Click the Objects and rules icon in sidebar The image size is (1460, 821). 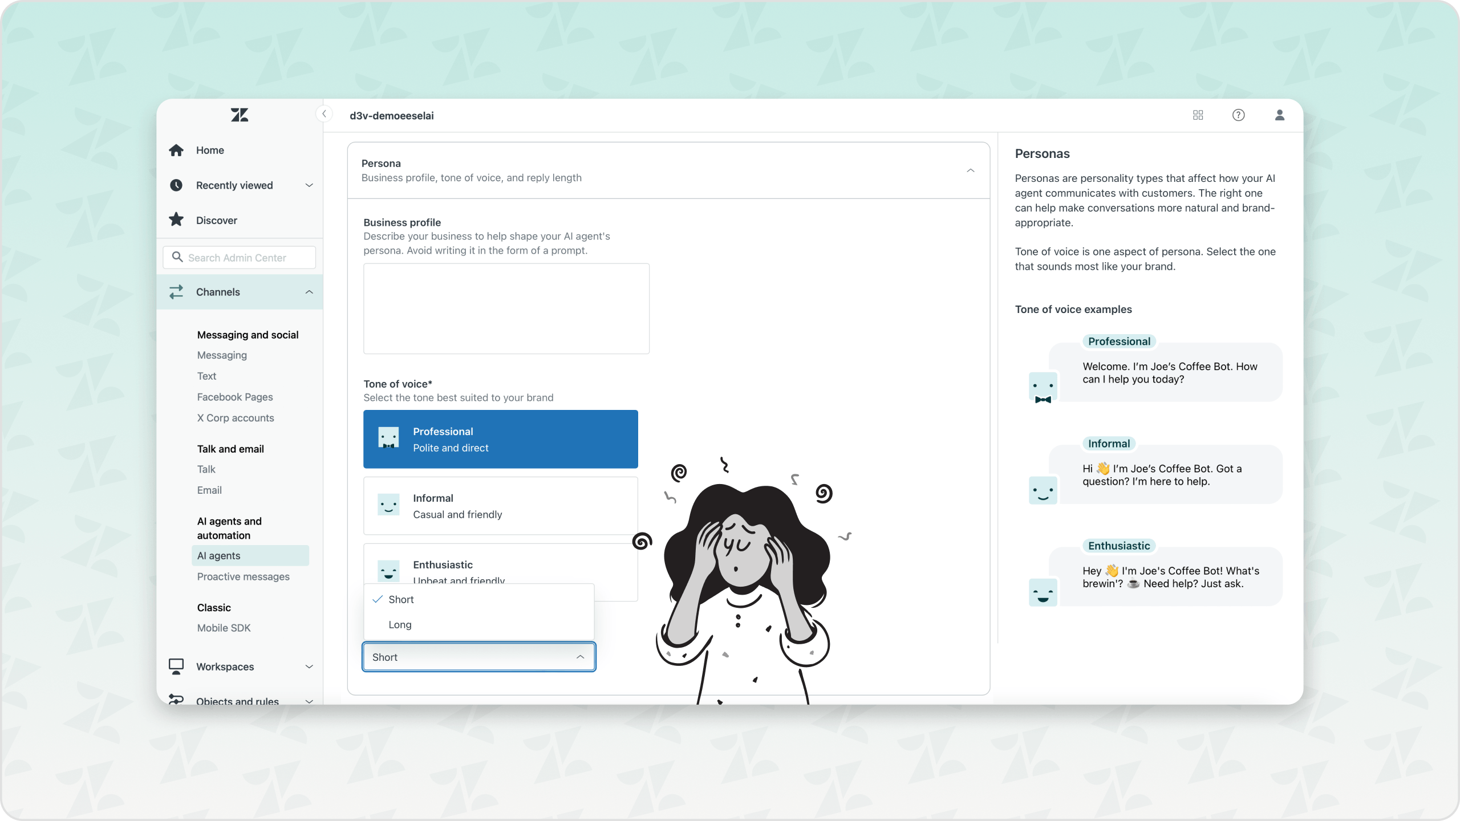click(x=176, y=700)
